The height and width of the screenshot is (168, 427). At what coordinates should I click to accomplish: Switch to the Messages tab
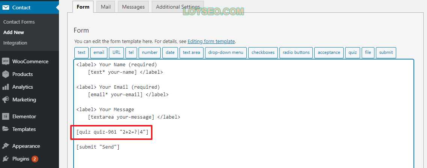coord(133,7)
